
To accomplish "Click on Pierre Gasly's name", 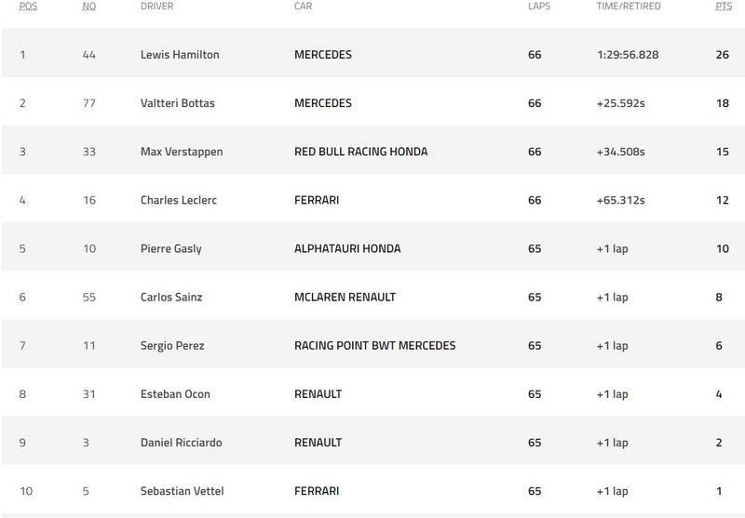I will tap(169, 248).
